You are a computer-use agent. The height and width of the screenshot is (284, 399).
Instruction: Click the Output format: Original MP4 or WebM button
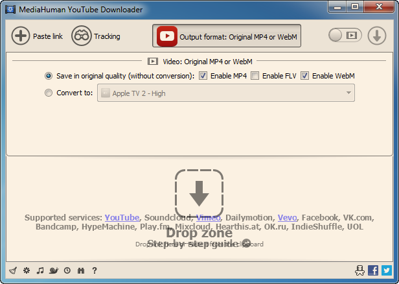tap(227, 36)
